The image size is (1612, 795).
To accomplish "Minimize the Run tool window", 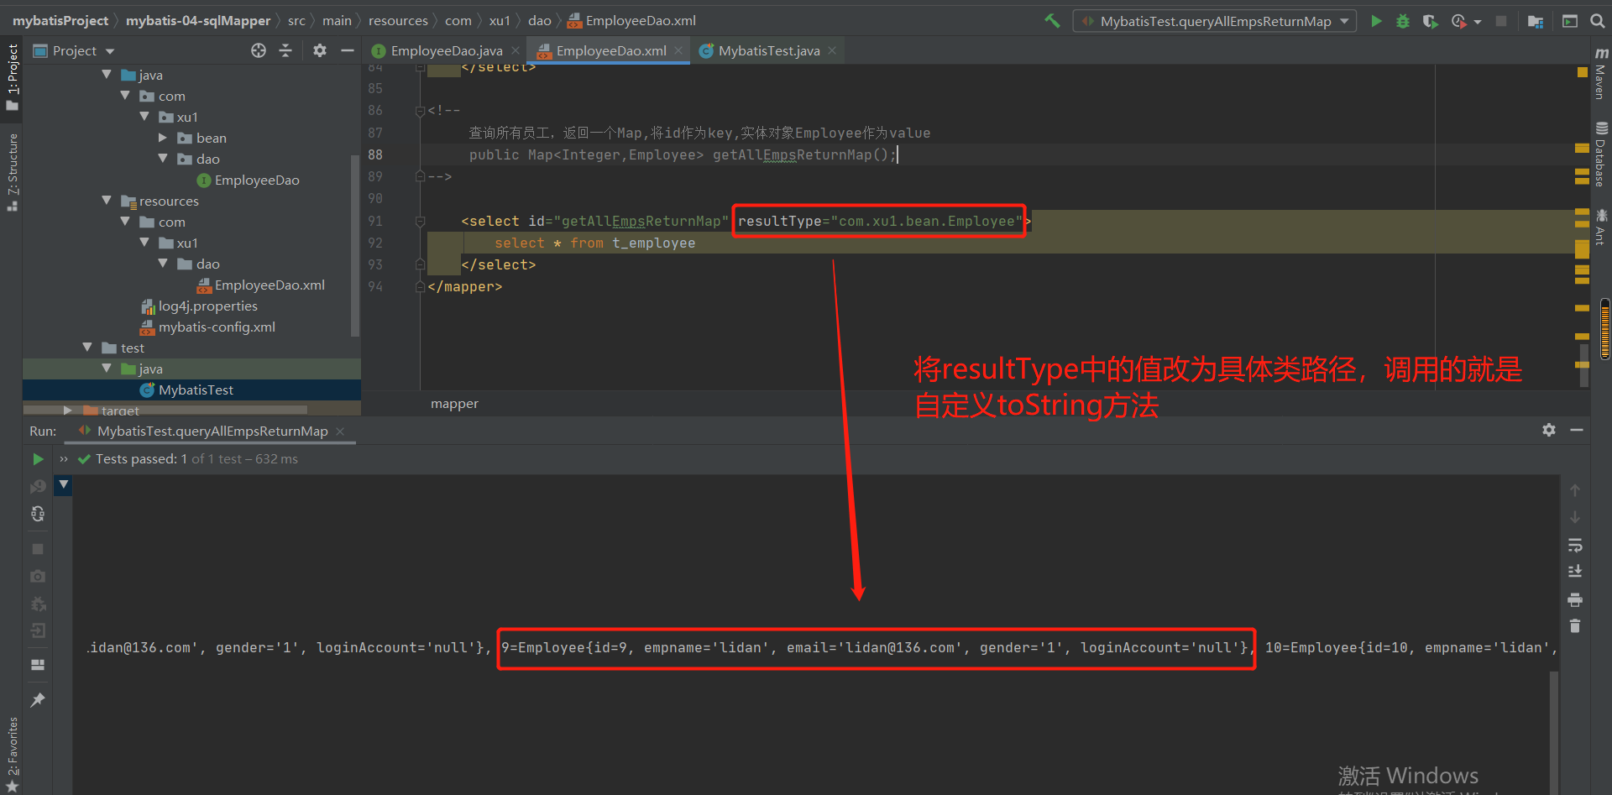I will 1577,430.
